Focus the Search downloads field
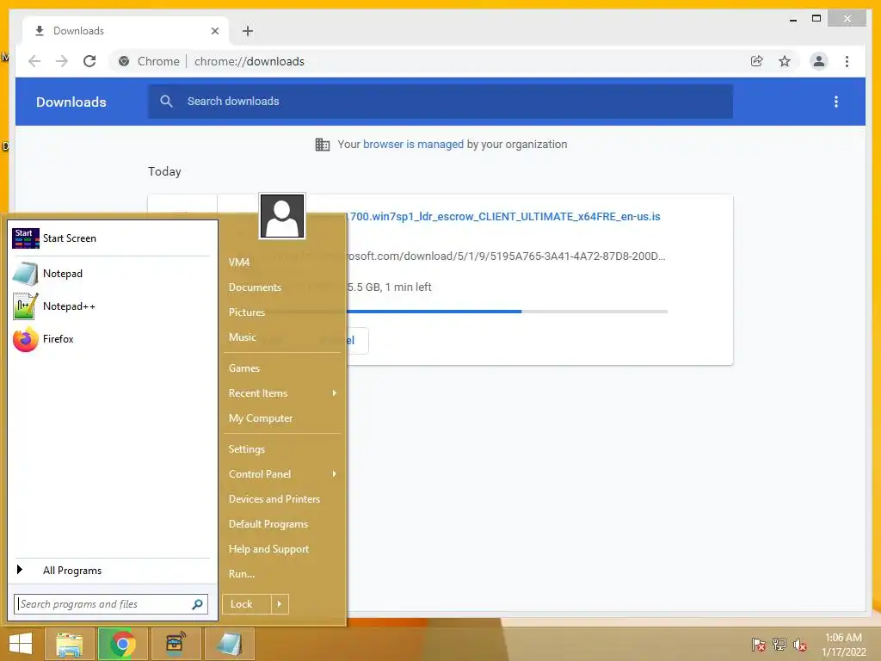The height and width of the screenshot is (661, 881). (x=440, y=102)
